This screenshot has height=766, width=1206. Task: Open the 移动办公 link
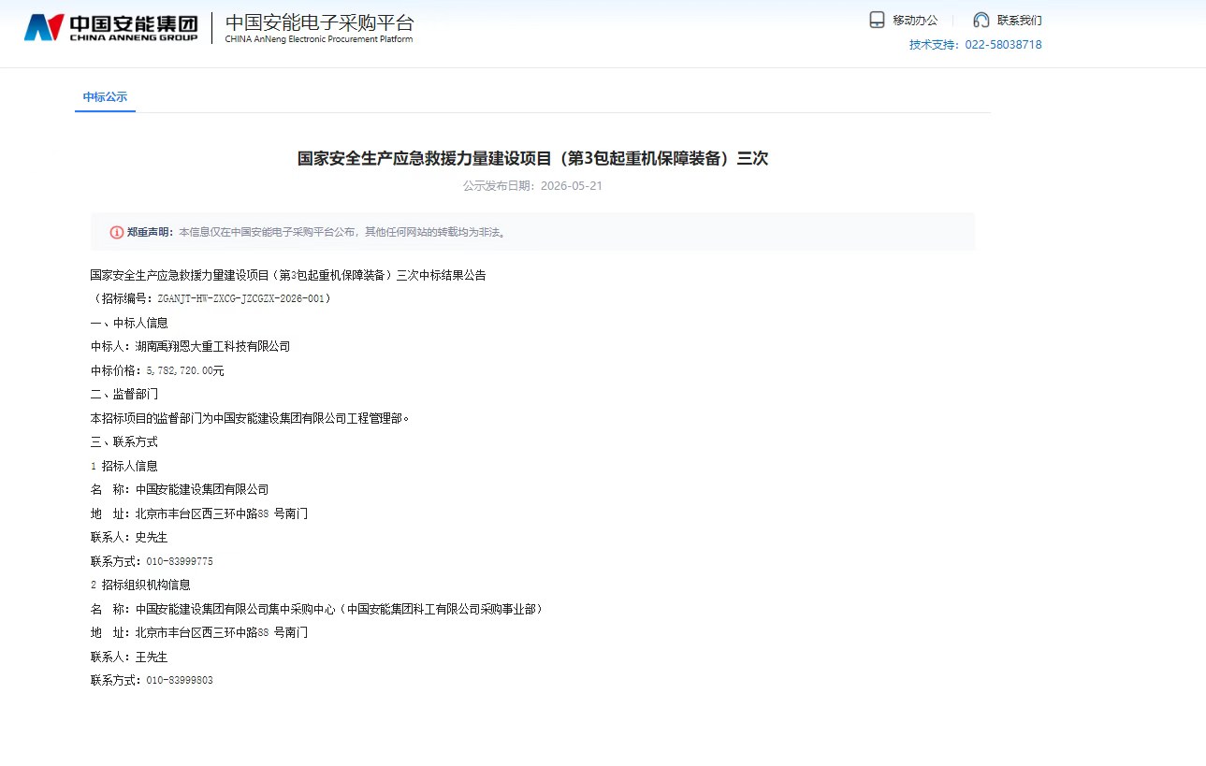tap(915, 21)
